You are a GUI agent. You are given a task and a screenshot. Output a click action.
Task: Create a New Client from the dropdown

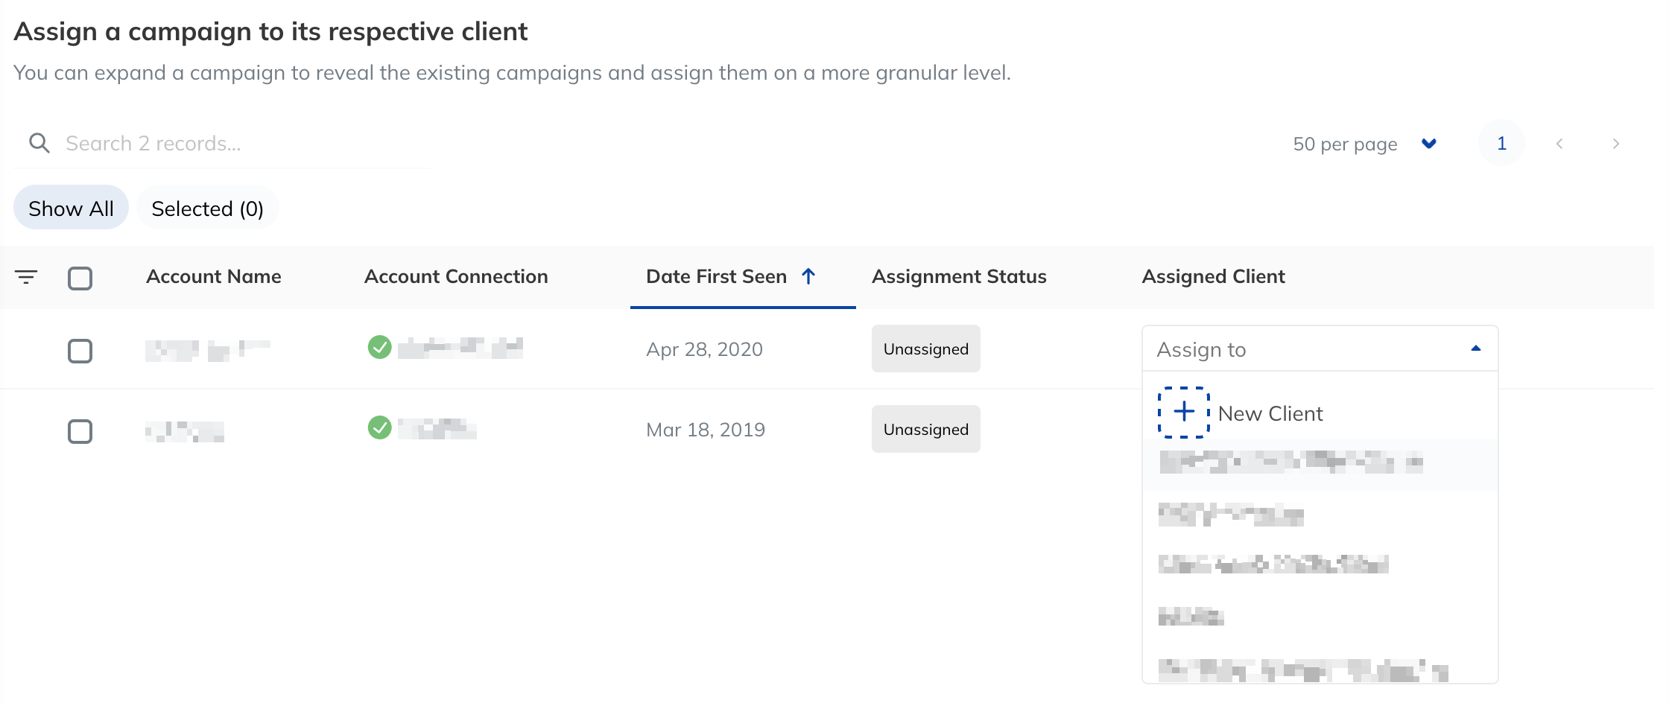click(1270, 413)
